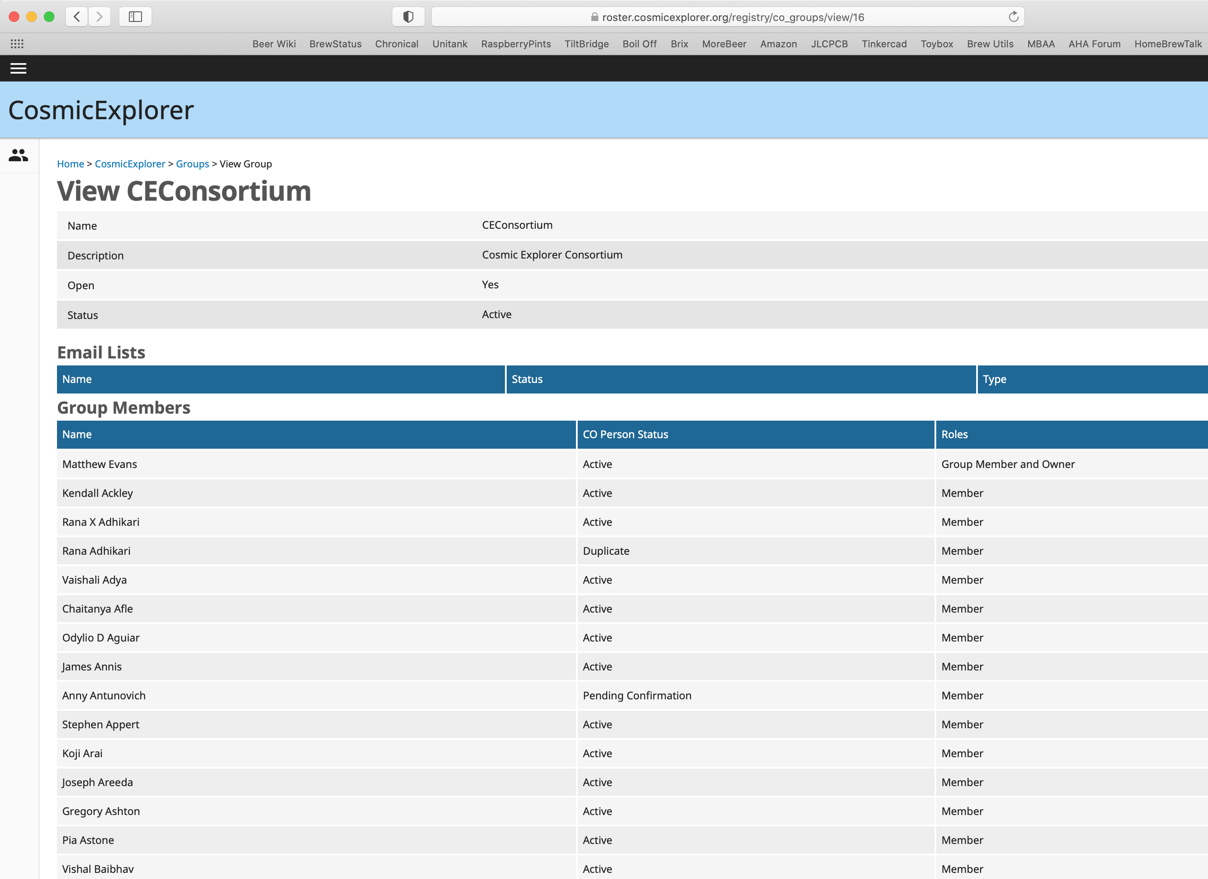
Task: Open the Brew Utils bookmark
Action: [990, 44]
